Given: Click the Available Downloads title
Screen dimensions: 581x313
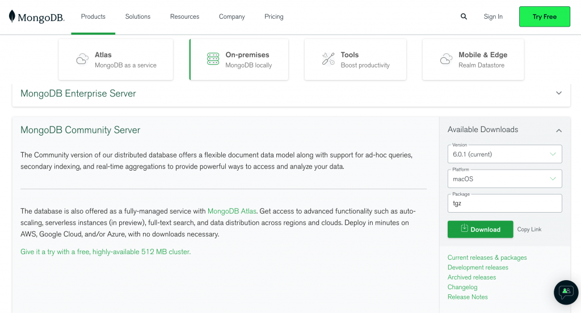Looking at the screenshot, I should [x=483, y=130].
